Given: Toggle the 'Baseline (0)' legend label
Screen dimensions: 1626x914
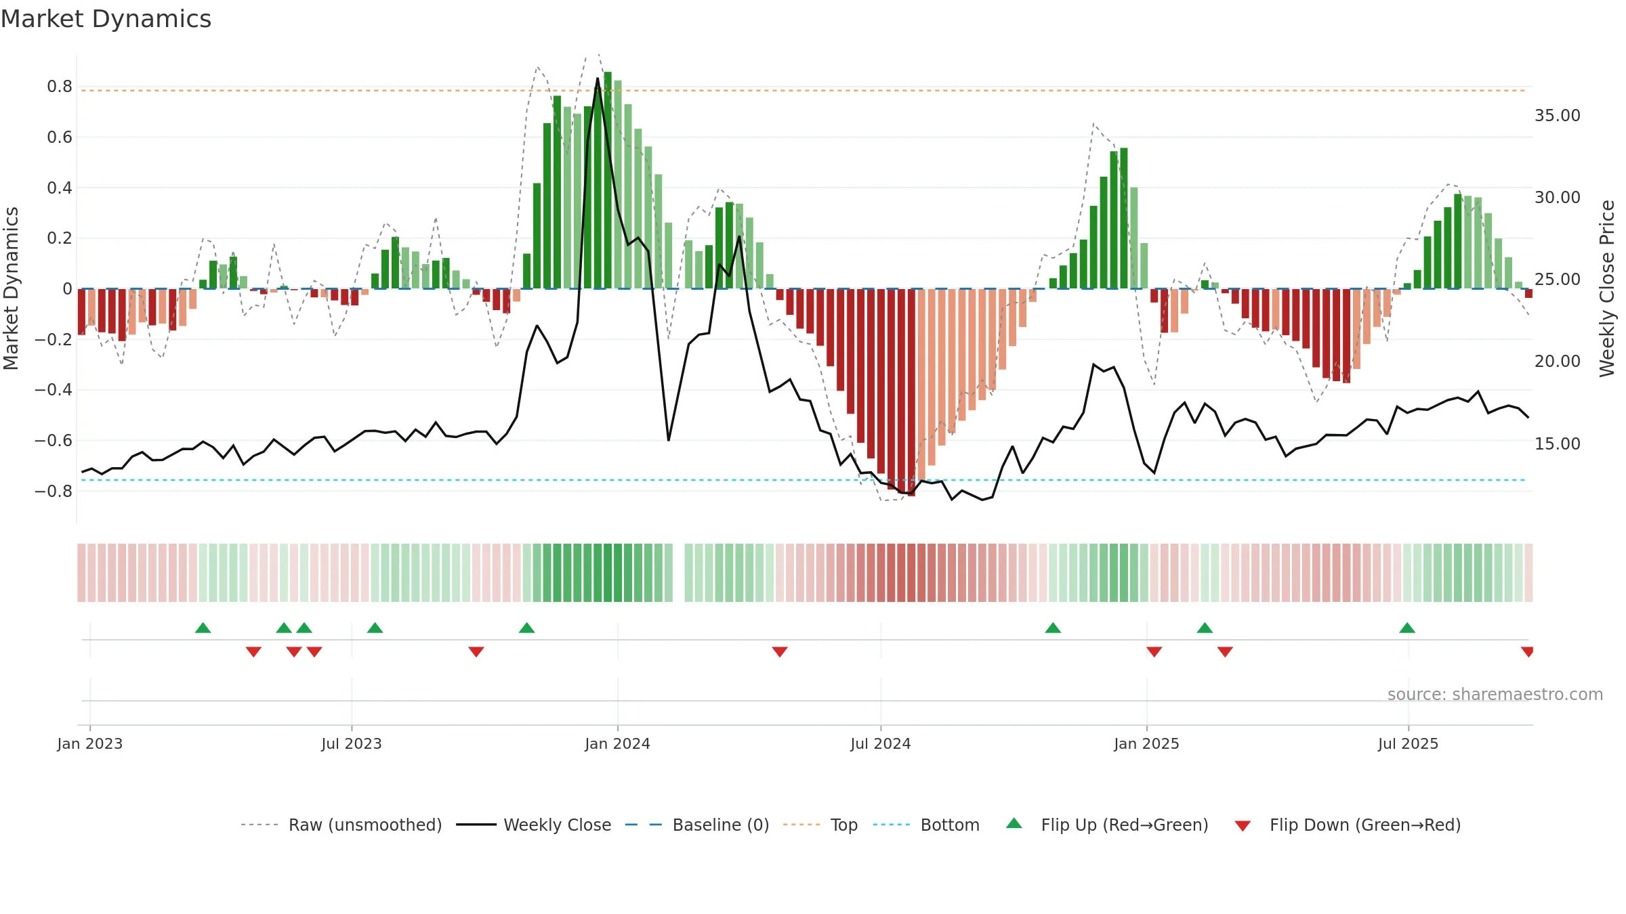Looking at the screenshot, I should click(x=721, y=825).
